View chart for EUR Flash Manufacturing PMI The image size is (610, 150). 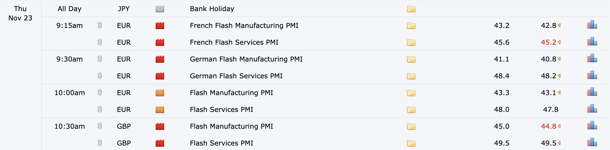pos(592,92)
